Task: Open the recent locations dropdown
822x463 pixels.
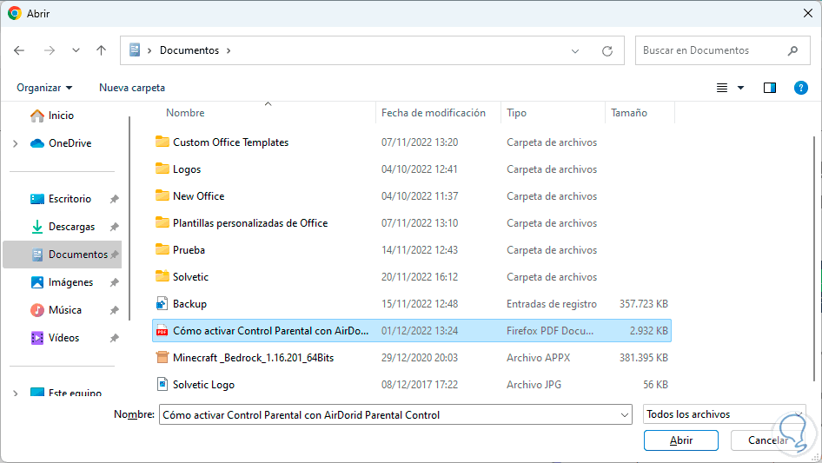Action: 76,50
